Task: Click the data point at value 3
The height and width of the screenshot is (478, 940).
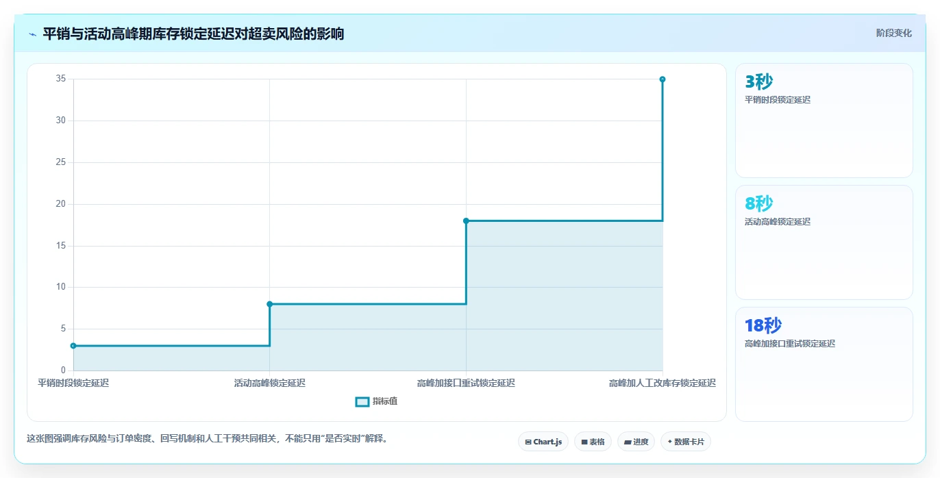Action: pyautogui.click(x=73, y=346)
